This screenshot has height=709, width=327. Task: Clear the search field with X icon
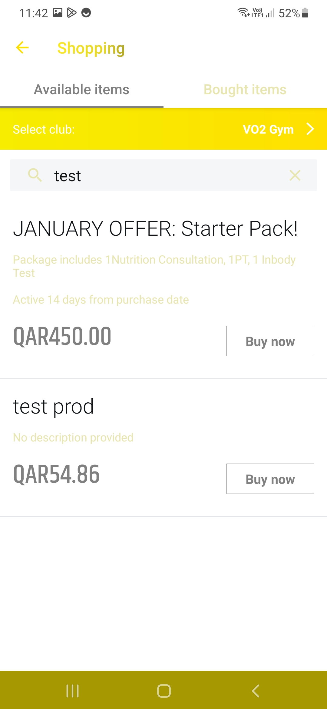click(x=295, y=175)
